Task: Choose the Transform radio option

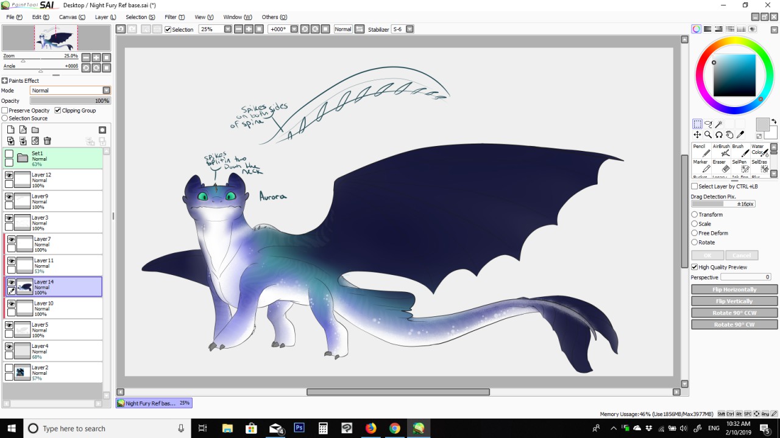Action: (695, 214)
